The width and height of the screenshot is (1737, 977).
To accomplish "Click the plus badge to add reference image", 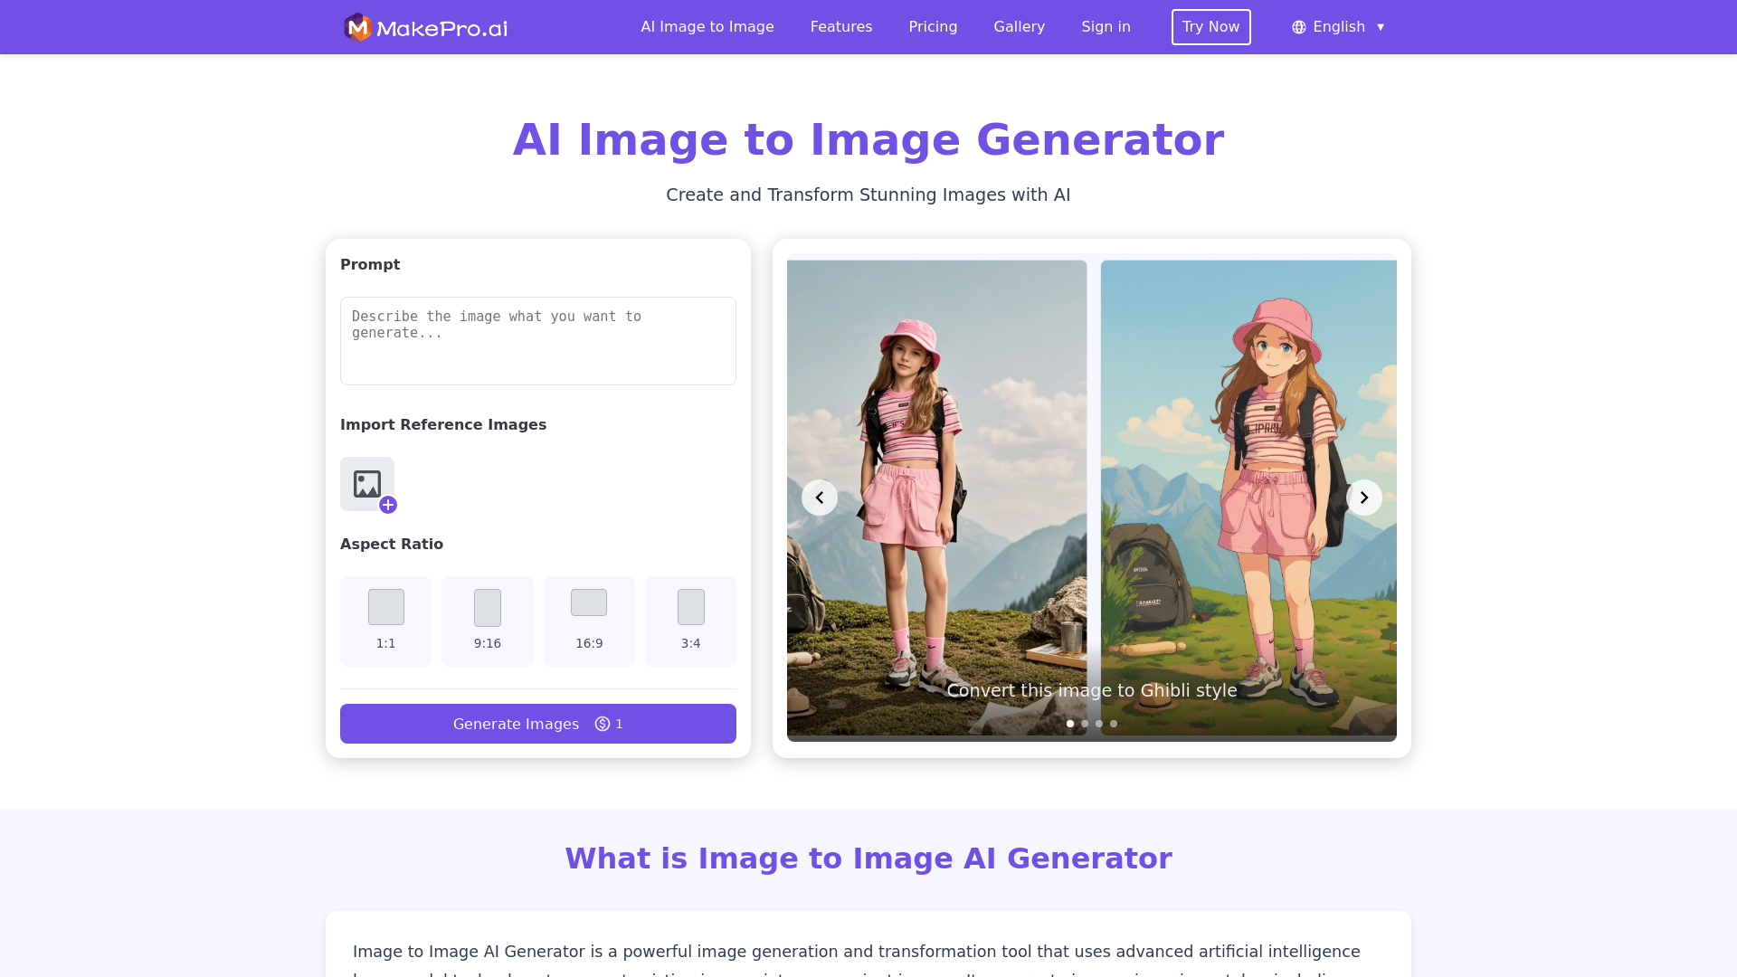I will coord(389,505).
